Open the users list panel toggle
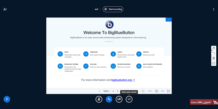This screenshot has width=218, height=109. (x=5, y=9)
